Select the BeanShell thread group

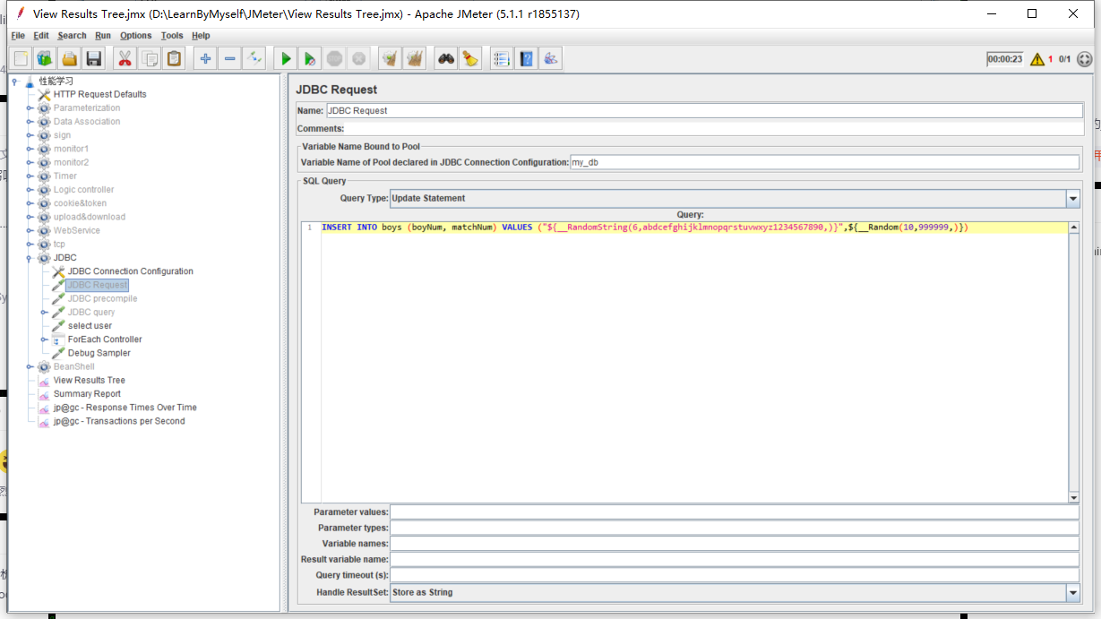point(73,366)
